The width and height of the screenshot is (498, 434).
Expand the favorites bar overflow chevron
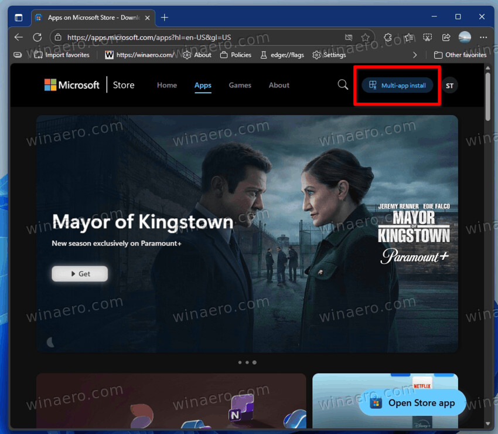(x=415, y=55)
